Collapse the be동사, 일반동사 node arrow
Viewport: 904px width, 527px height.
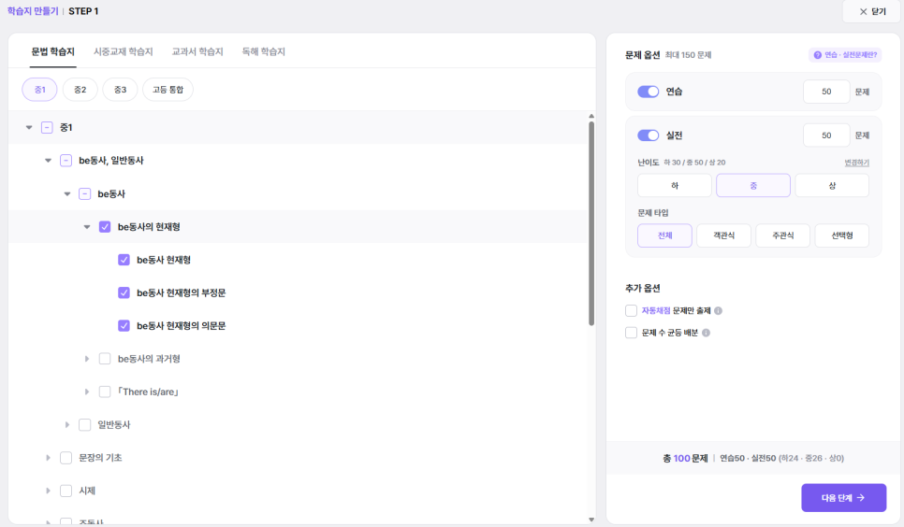(x=48, y=161)
